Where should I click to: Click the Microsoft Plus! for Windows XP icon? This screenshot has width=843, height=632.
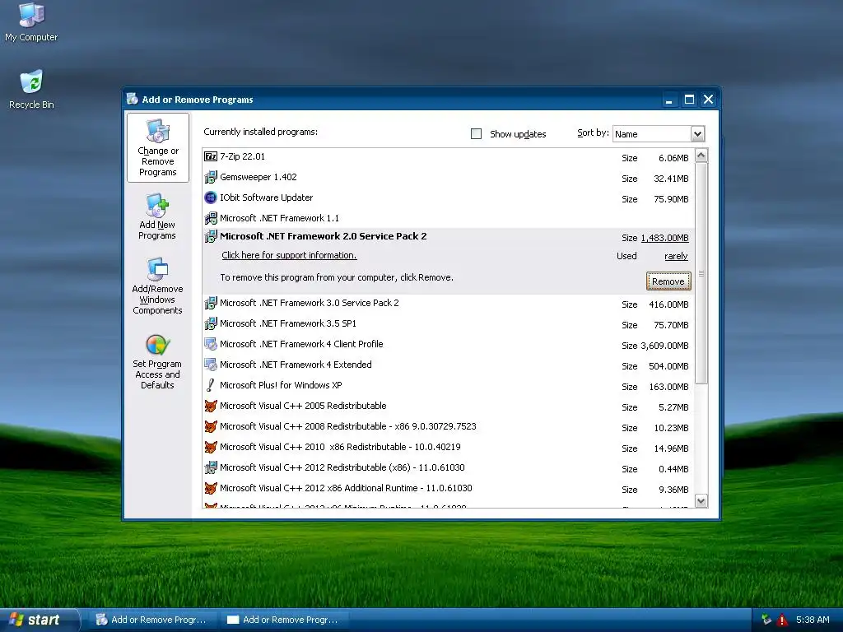211,385
